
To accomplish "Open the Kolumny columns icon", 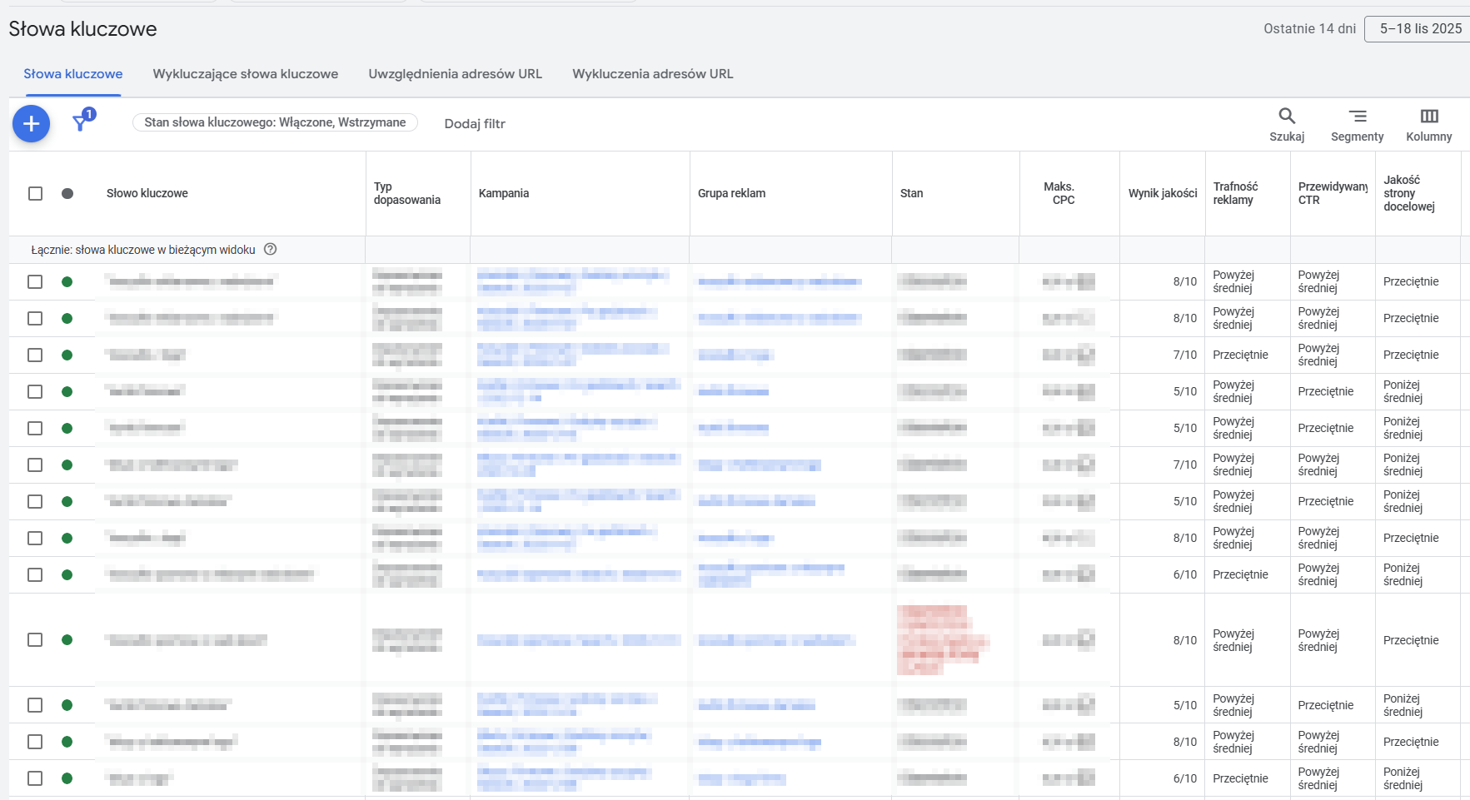I will point(1429,116).
